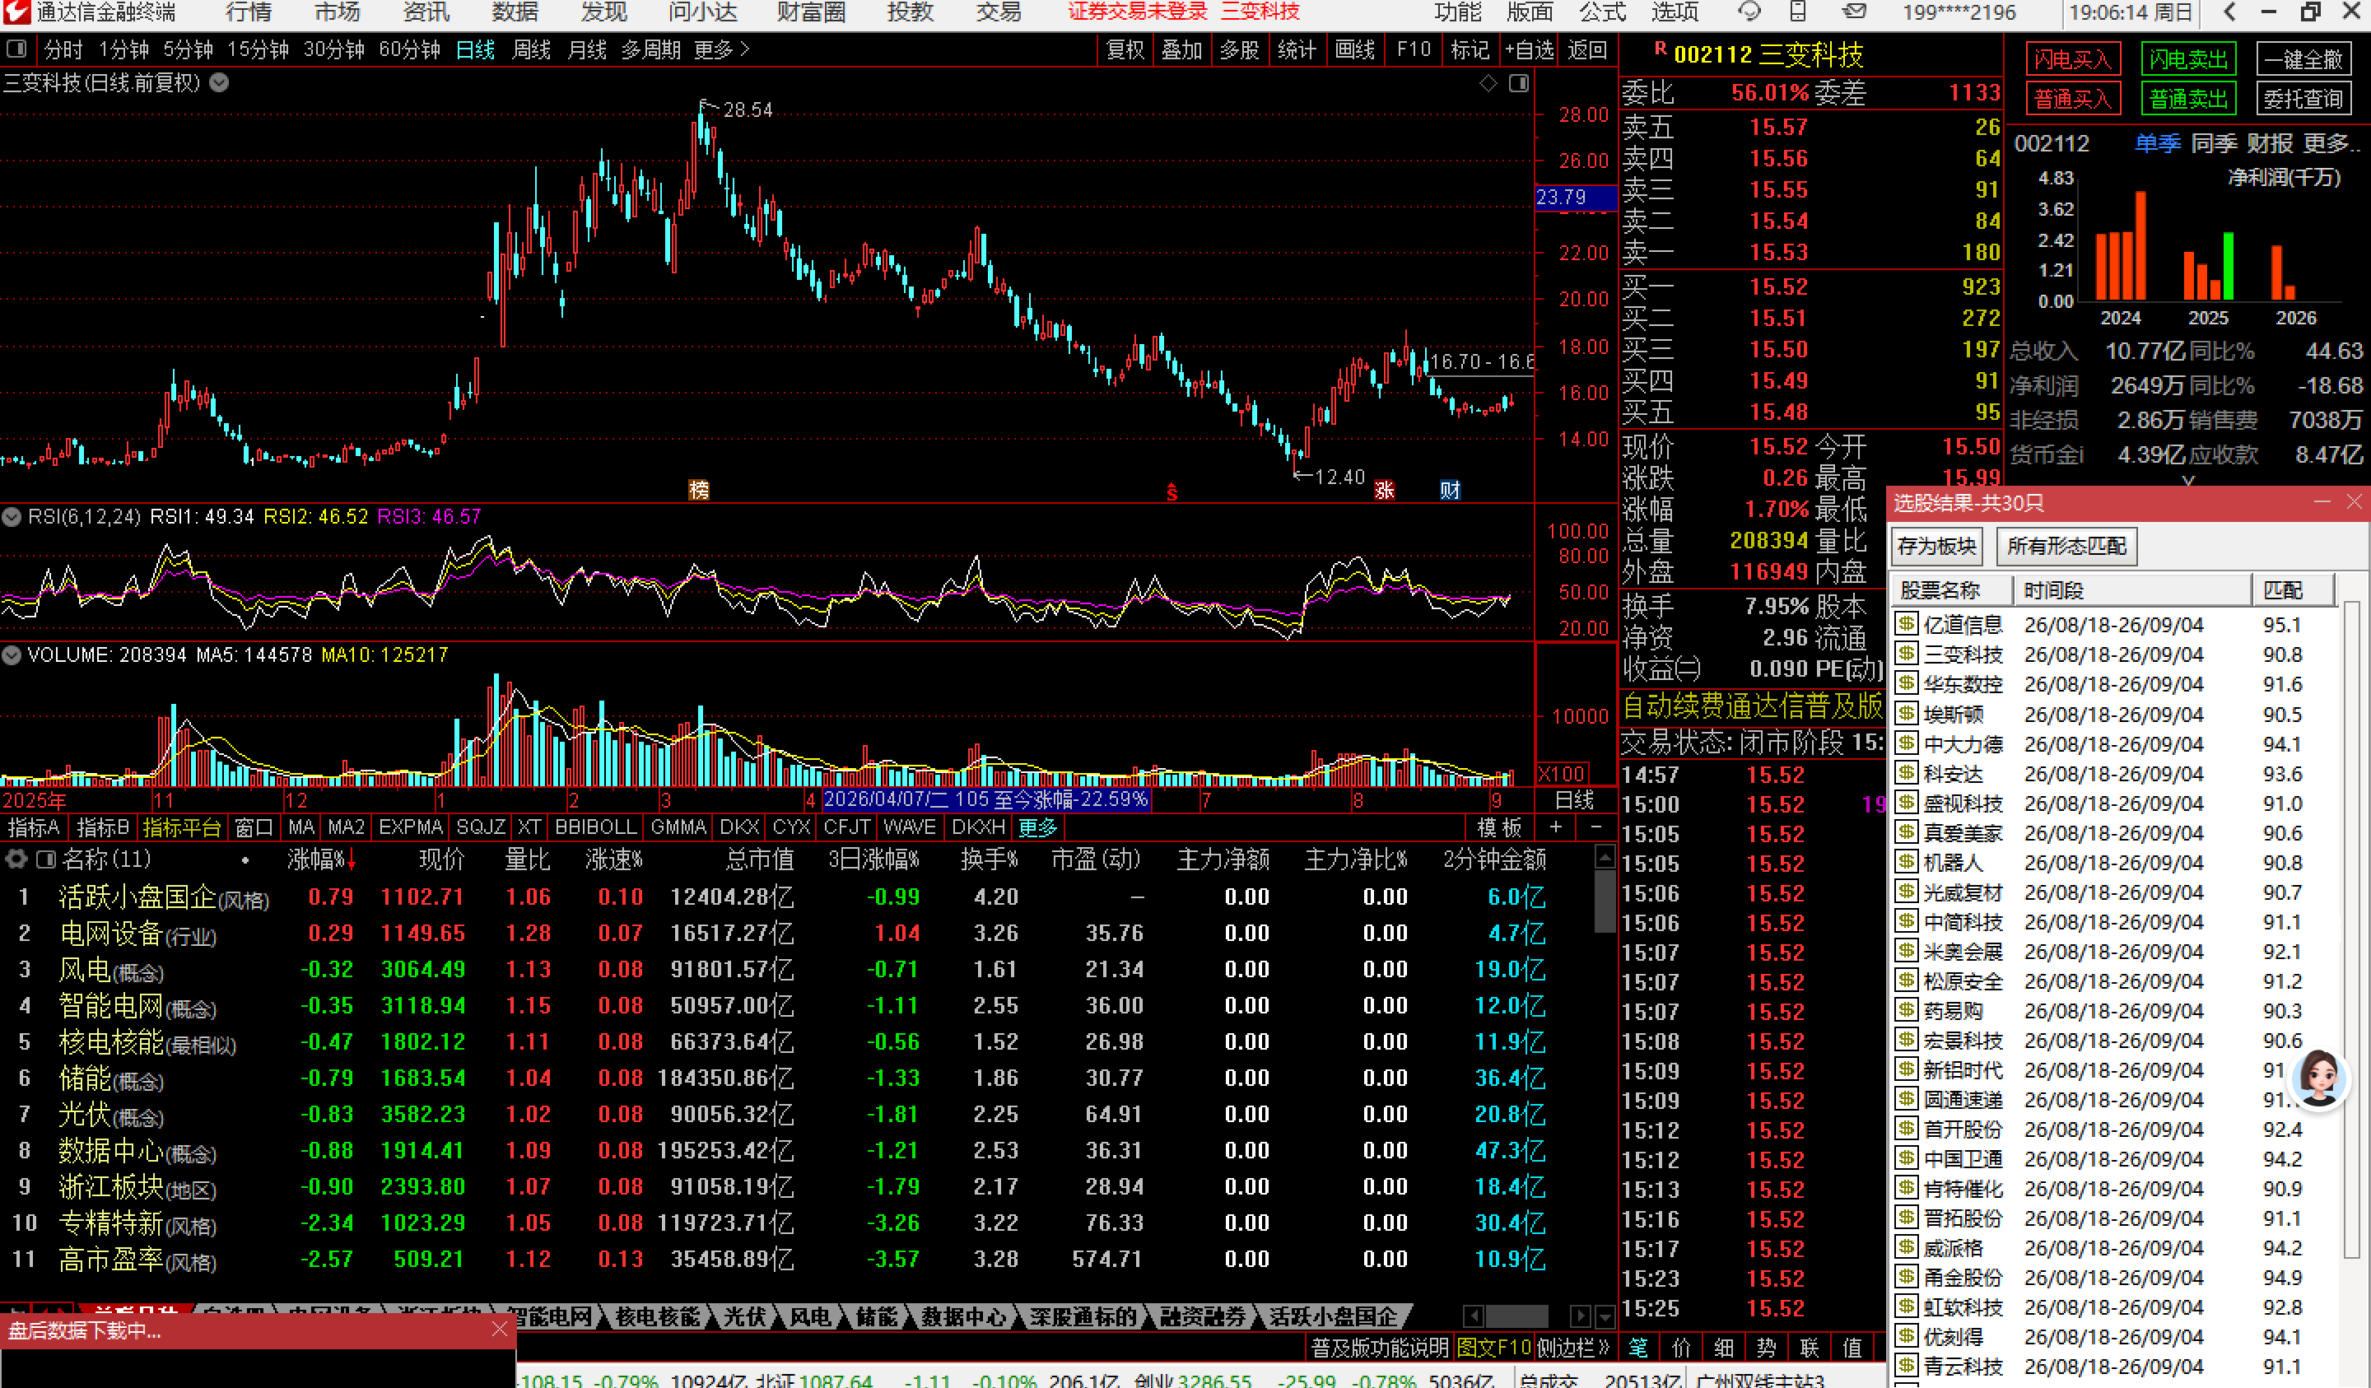Select the 电网设备 row in the sector list
The width and height of the screenshot is (2371, 1388).
click(773, 933)
